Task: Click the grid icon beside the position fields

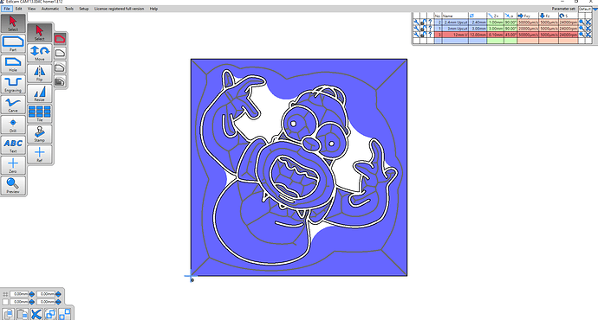Action: pos(5,294)
